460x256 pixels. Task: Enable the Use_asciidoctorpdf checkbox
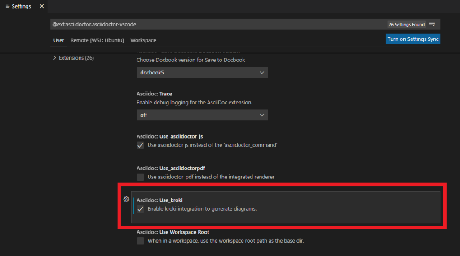coord(141,177)
